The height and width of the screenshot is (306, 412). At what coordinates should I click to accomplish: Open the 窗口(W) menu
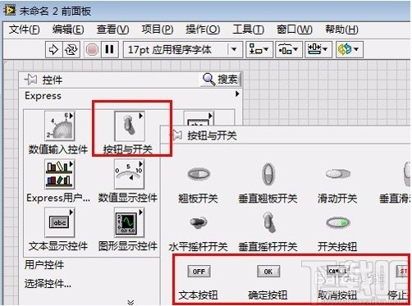(295, 30)
